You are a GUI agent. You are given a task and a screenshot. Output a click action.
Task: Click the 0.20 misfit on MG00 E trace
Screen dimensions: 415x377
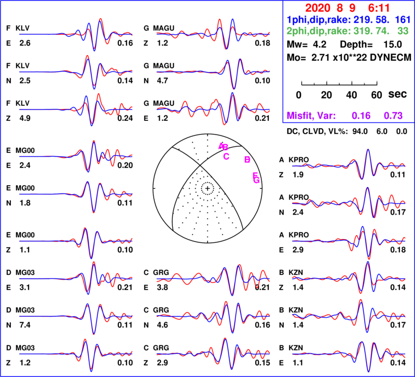pos(125,165)
